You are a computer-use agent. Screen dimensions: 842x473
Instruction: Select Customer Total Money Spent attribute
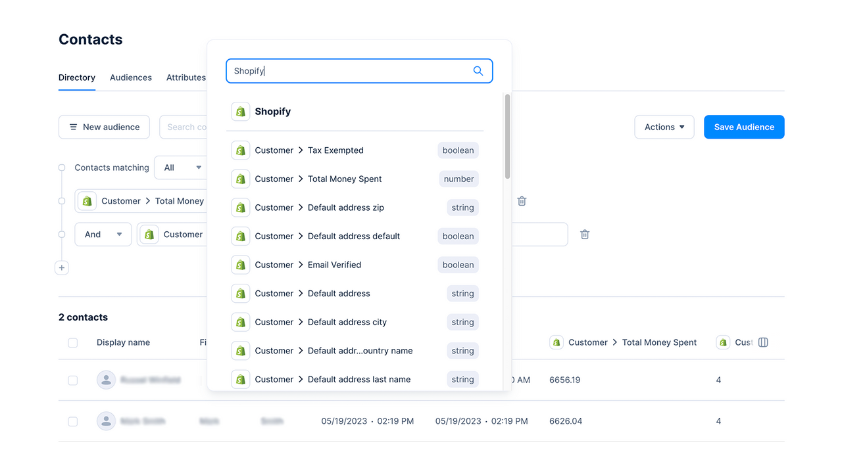click(x=355, y=179)
